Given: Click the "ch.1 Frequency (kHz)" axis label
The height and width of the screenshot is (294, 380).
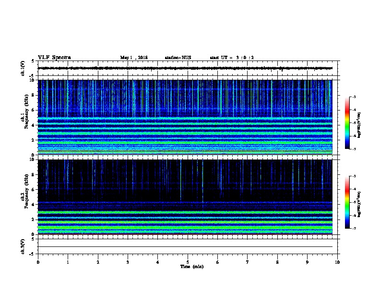Looking at the screenshot, I should click(24, 111).
